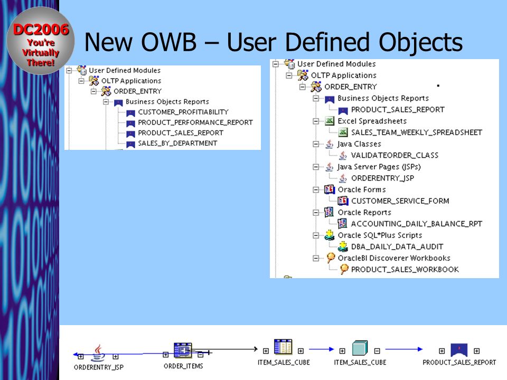507x380 pixels.
Task: Click ORDER_ENTRY module icon in right tree
Action: coord(316,86)
